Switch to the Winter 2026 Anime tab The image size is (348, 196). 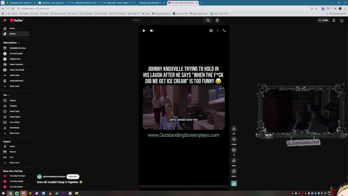118,3
